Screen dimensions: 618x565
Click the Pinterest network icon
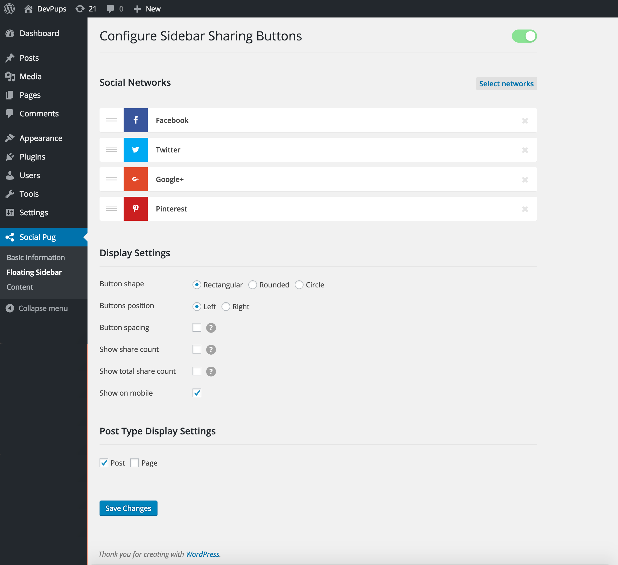tap(135, 208)
